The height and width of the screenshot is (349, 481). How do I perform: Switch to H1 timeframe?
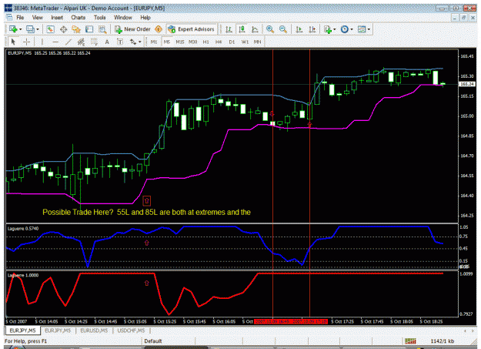click(x=205, y=42)
